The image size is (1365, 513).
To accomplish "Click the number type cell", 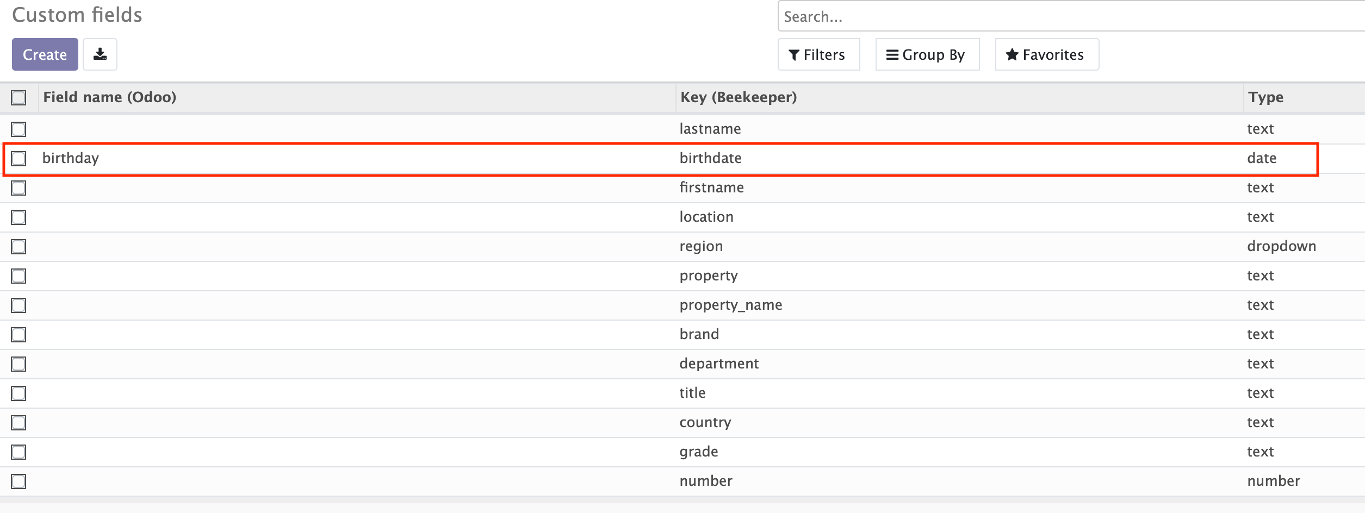I will pos(1274,481).
